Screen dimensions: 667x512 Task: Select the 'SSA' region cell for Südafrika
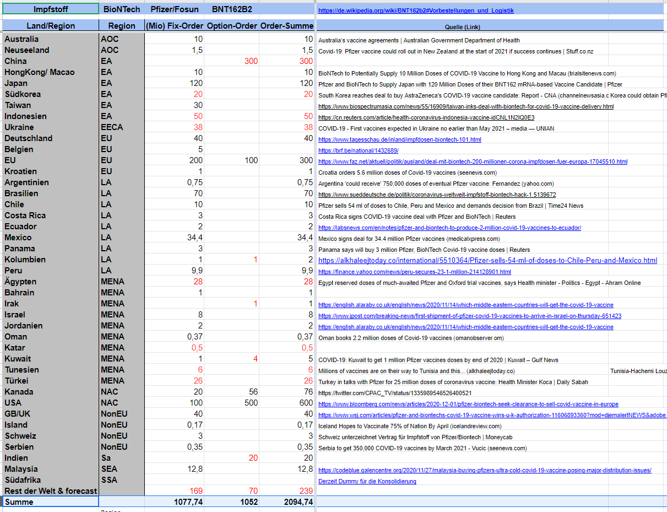(122, 480)
